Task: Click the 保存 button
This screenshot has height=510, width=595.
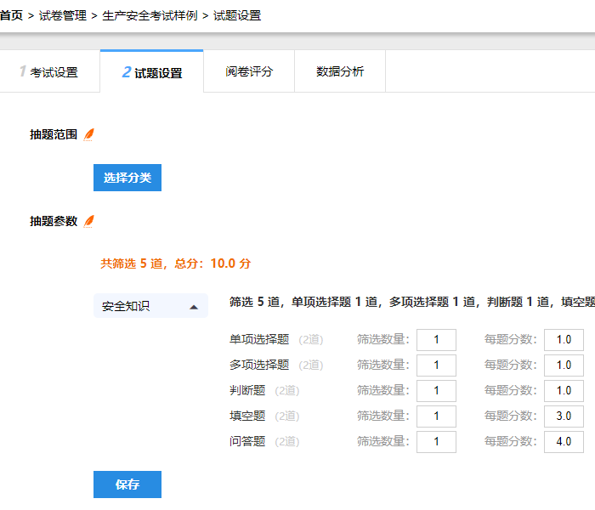Action: (x=127, y=484)
